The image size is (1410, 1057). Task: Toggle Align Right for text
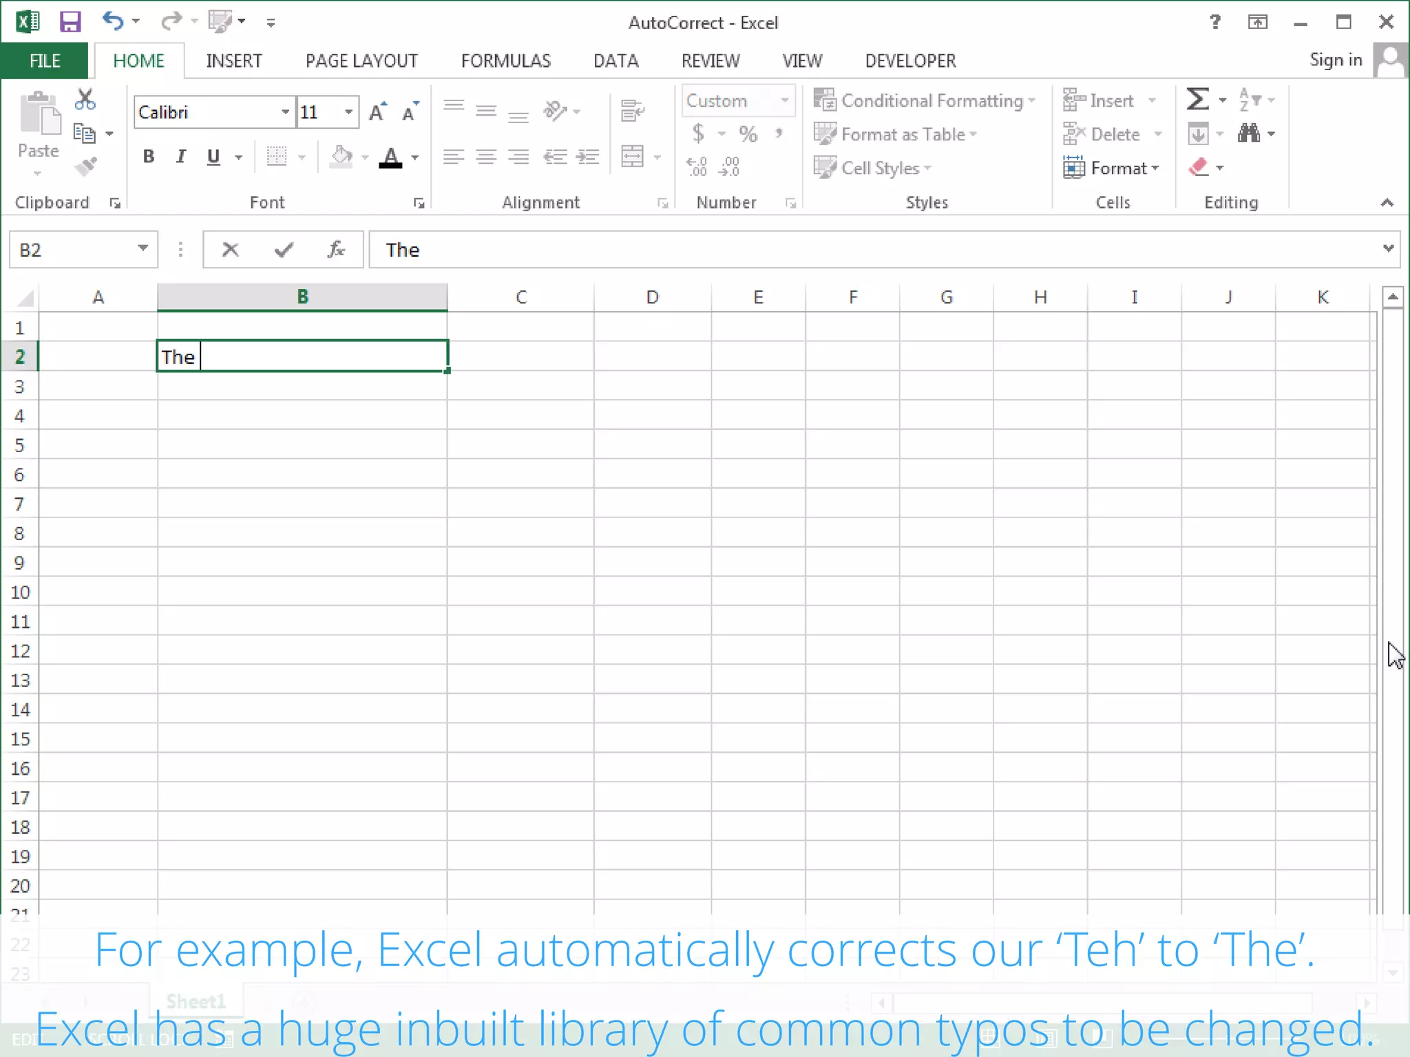tap(518, 157)
